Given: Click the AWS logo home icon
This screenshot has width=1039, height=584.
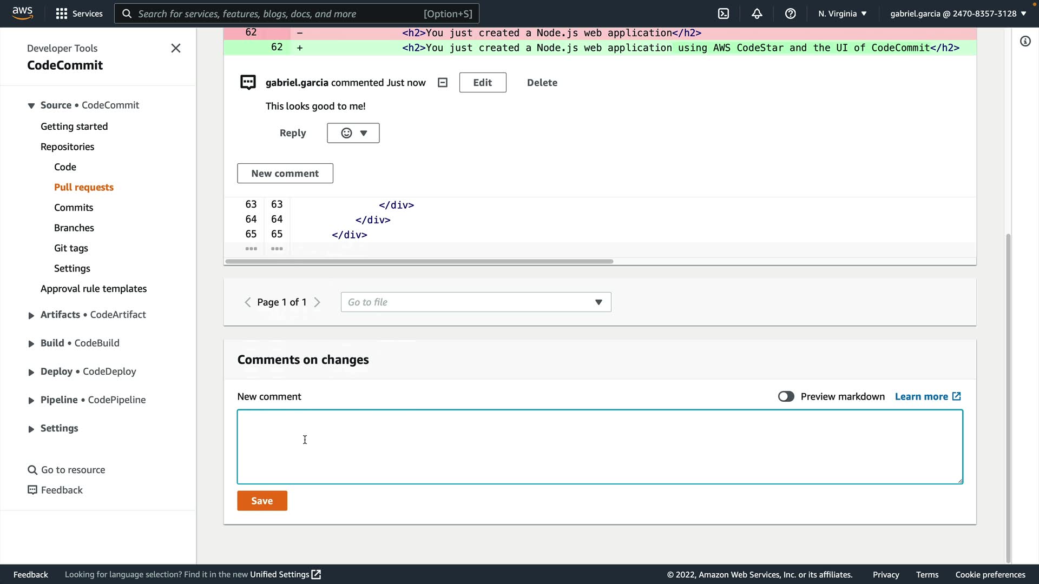Looking at the screenshot, I should pos(22,13).
